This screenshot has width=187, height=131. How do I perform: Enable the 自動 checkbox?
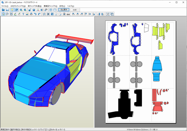72,10
